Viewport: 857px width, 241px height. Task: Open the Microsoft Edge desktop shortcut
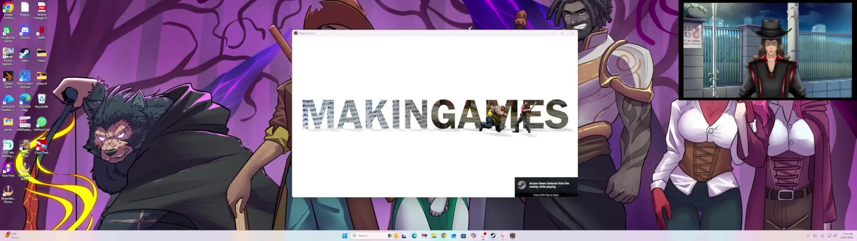pyautogui.click(x=25, y=102)
